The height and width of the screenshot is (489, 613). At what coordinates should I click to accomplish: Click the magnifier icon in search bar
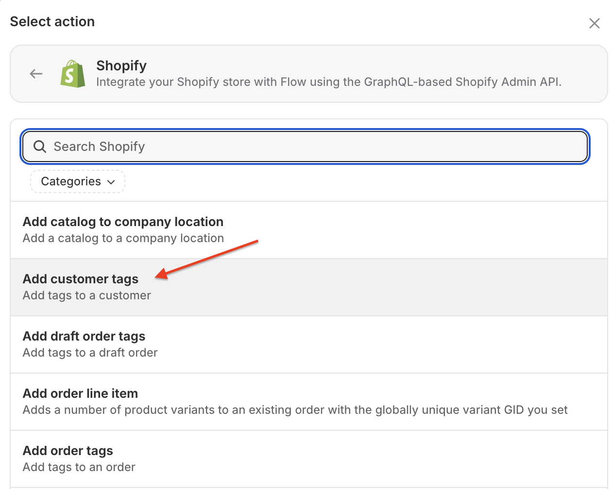click(40, 147)
